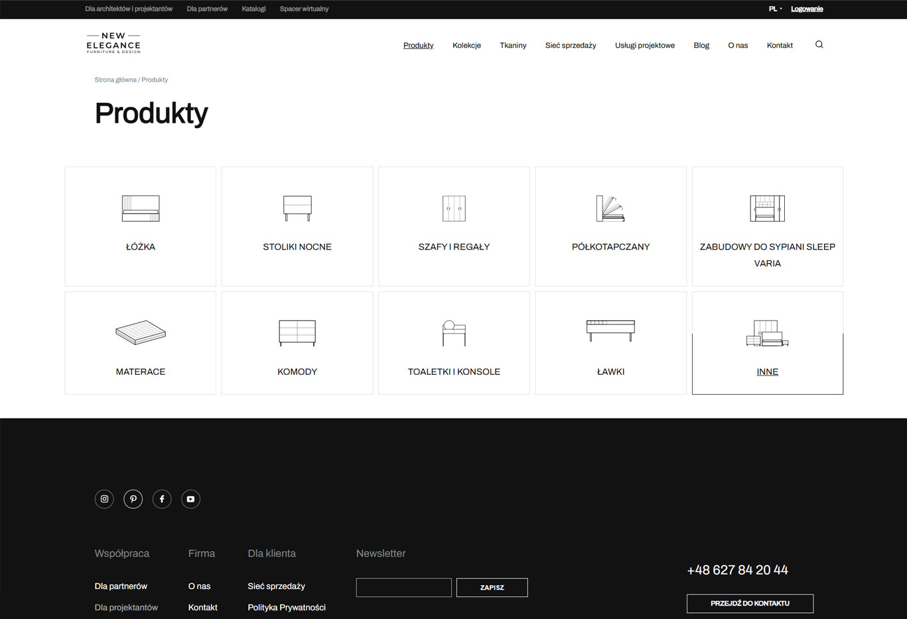Expand the PL language dropdown

coord(775,9)
